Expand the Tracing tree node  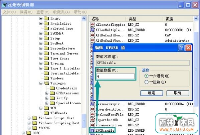(x=41, y=63)
